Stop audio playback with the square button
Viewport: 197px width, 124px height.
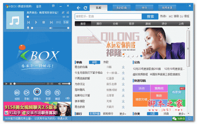pos(44,22)
